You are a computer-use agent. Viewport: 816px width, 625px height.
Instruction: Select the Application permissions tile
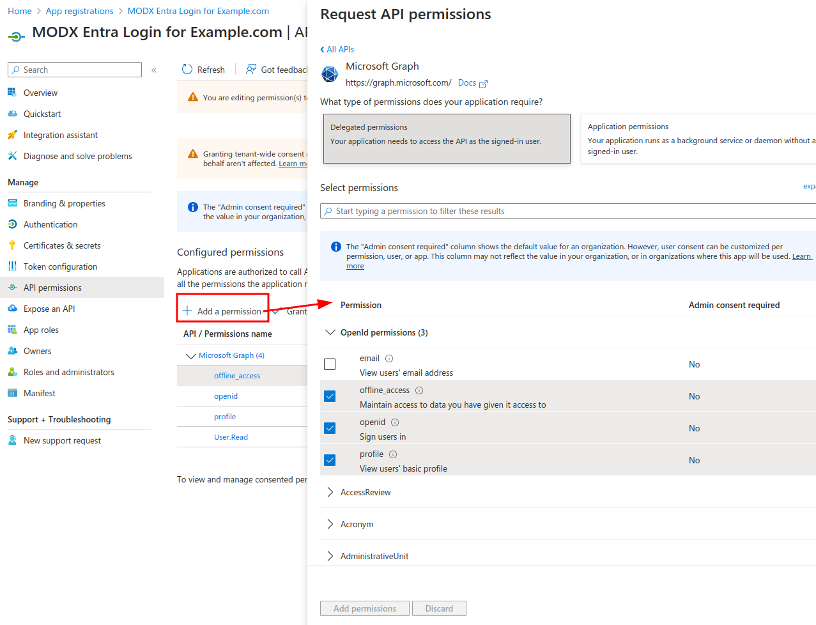point(698,139)
